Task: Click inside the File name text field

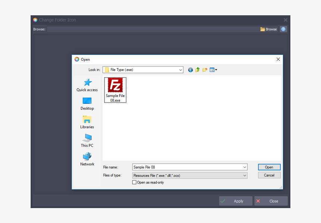Action: (187, 167)
